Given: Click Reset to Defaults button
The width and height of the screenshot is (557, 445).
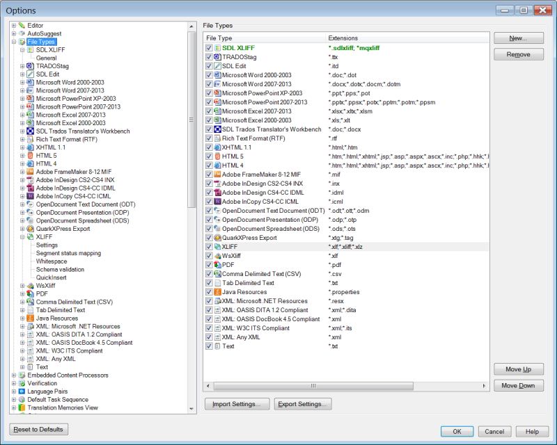Looking at the screenshot, I should click(x=39, y=430).
